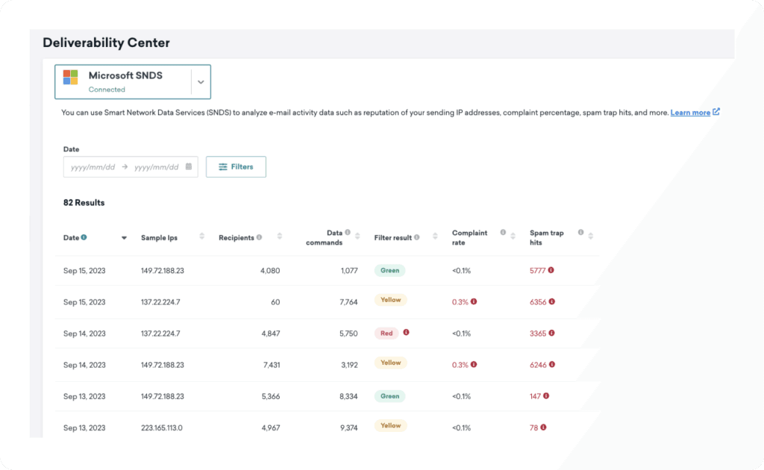Screen dimensions: 764x470
Task: Click the Data commands info icon
Action: [x=348, y=233]
